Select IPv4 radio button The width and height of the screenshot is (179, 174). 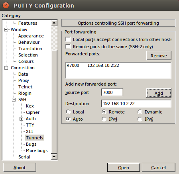tap(104, 119)
